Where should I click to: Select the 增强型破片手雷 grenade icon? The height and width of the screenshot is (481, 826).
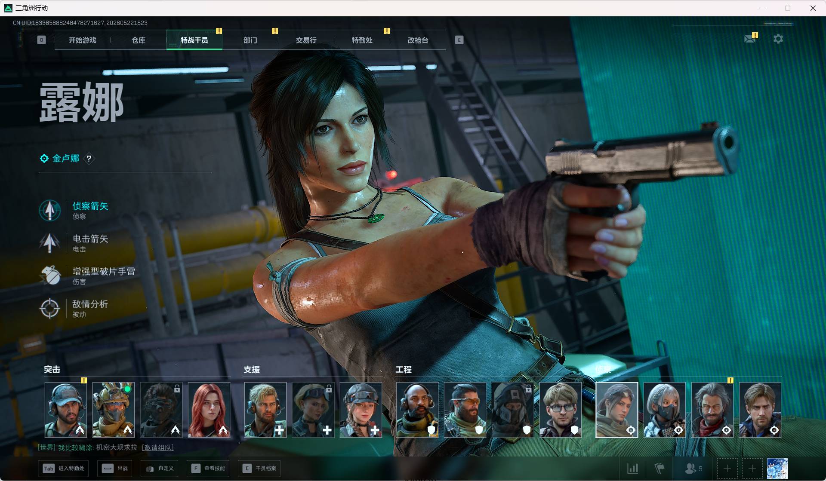pyautogui.click(x=50, y=276)
